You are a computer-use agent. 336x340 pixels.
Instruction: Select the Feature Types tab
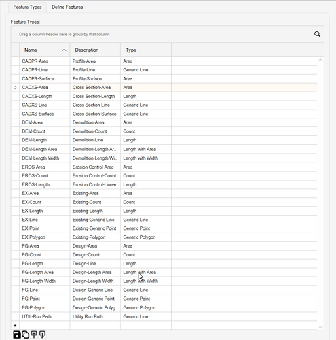click(x=27, y=7)
